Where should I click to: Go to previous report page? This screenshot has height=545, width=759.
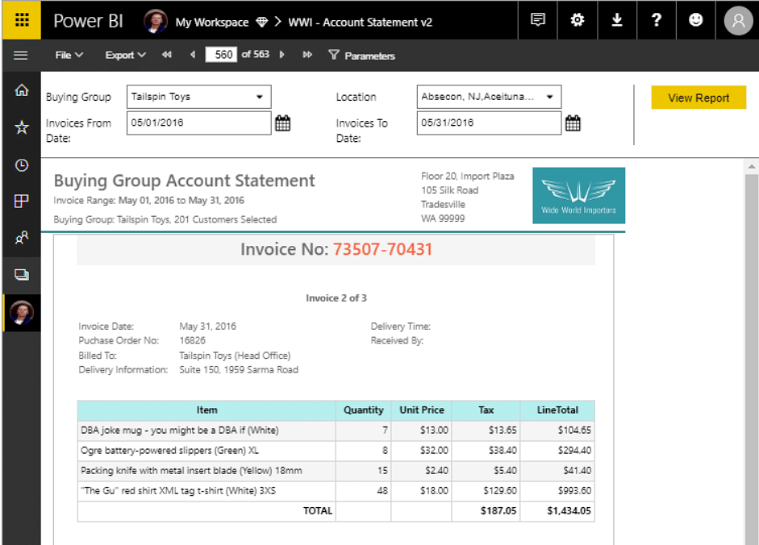coord(193,55)
